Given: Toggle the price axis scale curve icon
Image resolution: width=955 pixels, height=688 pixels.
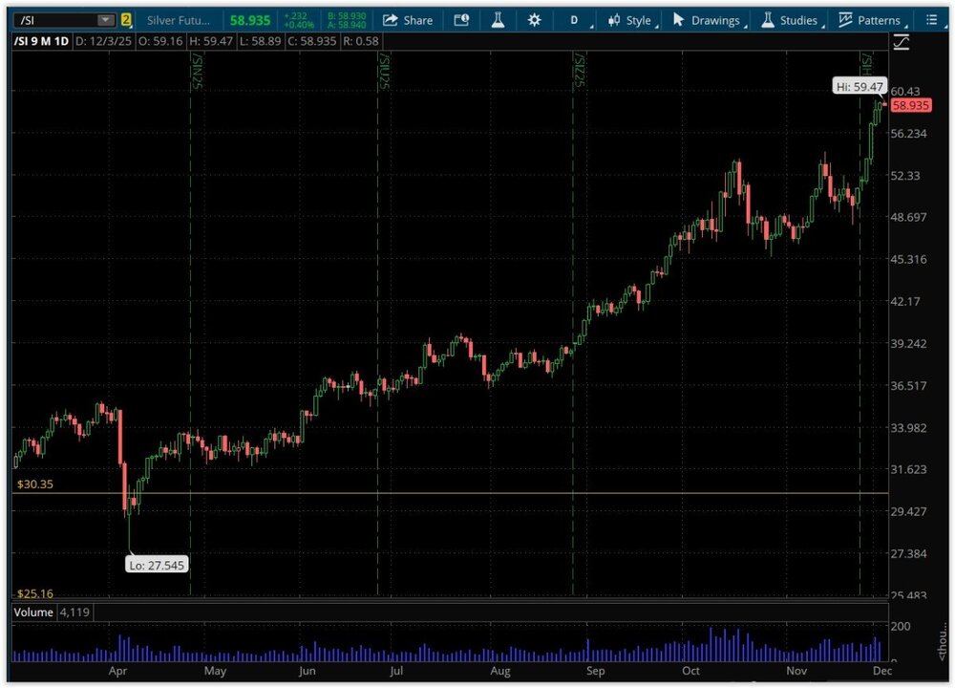Looking at the screenshot, I should 901,42.
